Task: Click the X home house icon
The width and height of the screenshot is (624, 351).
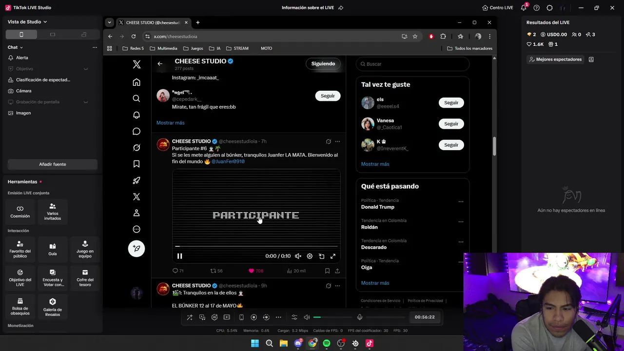Action: [136, 82]
